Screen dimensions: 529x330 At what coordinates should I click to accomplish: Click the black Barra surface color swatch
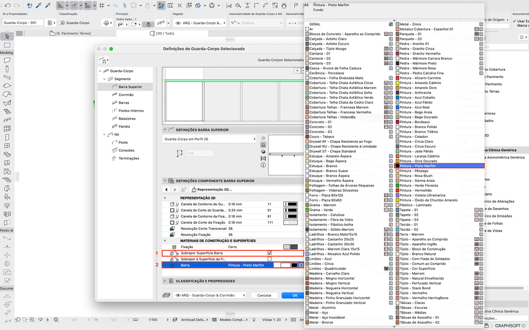pyautogui.click(x=295, y=265)
